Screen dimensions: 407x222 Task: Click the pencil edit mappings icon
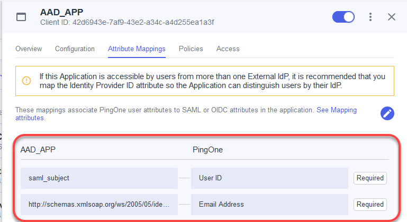[x=388, y=113]
